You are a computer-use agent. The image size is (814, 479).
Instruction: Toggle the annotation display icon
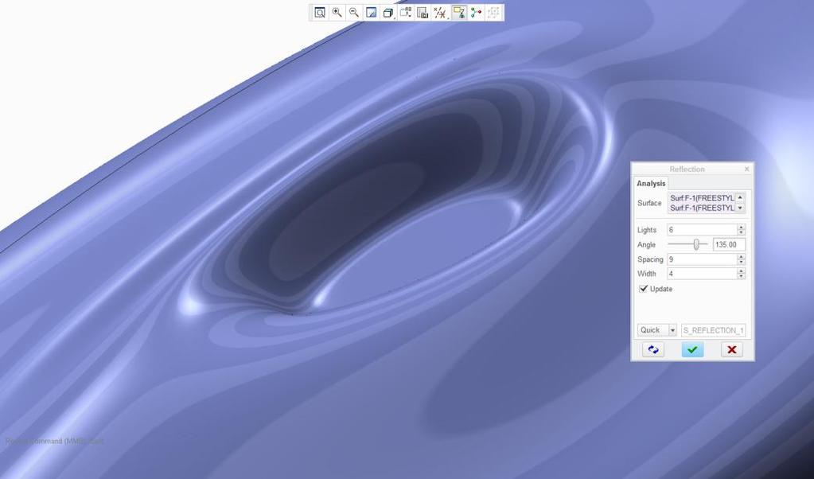[x=459, y=13]
